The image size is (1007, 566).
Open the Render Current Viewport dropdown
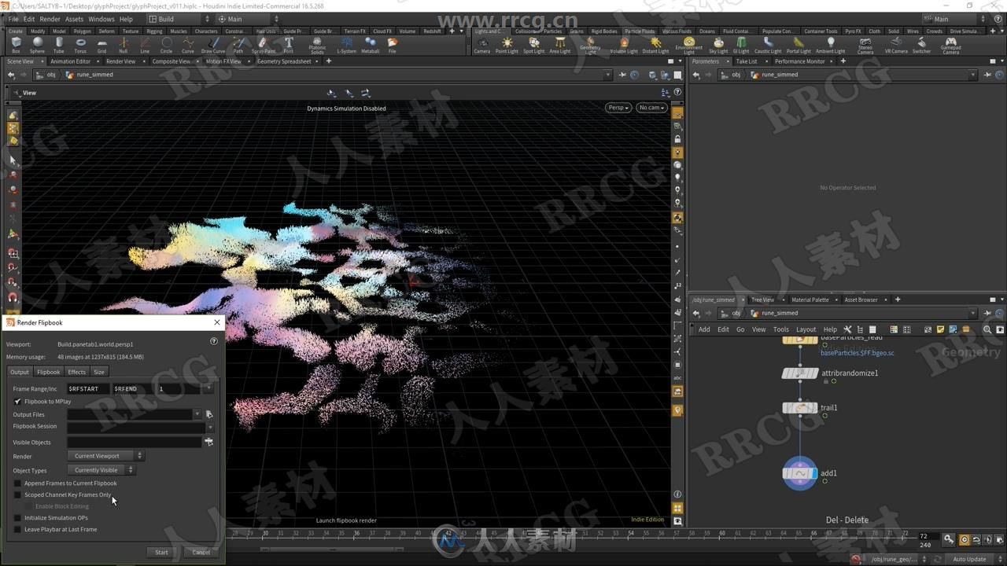click(x=105, y=456)
